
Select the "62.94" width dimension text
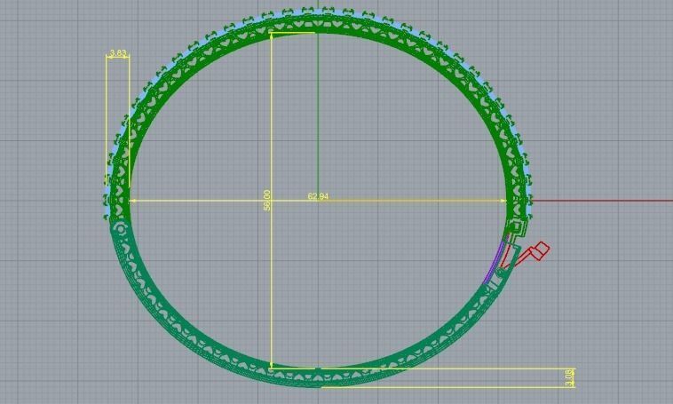click(x=318, y=196)
